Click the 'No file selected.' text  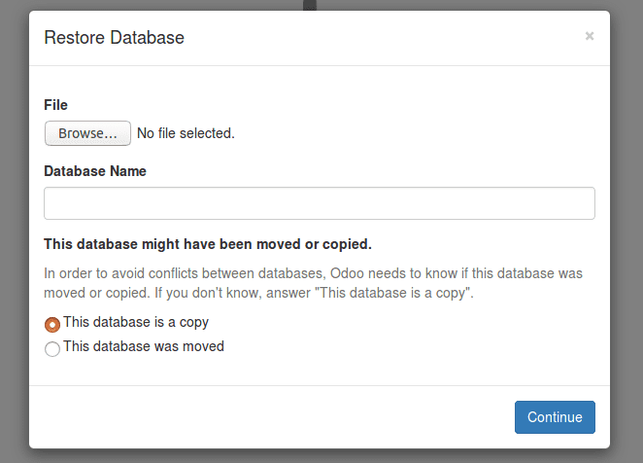186,133
